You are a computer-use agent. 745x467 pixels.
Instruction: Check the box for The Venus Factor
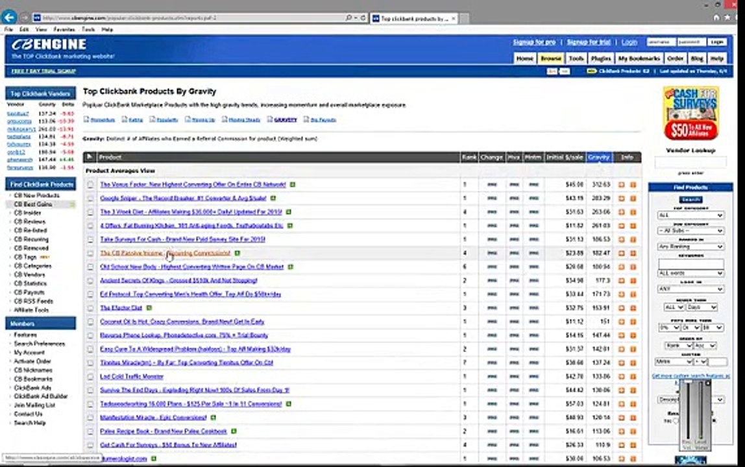[x=90, y=185]
